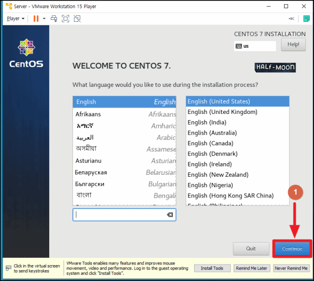Screen dimensions: 314x281
Task: Select Български in the language list
Action: pos(124,184)
